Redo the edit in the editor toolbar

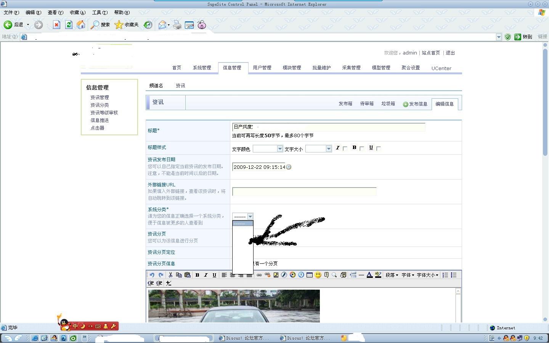coord(161,275)
